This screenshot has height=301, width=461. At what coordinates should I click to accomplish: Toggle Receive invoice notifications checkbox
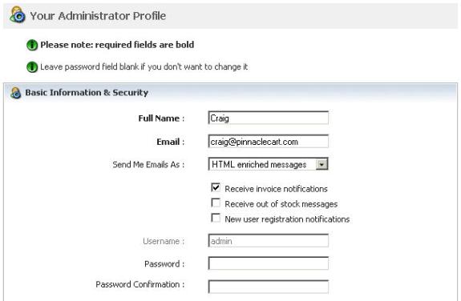216,187
